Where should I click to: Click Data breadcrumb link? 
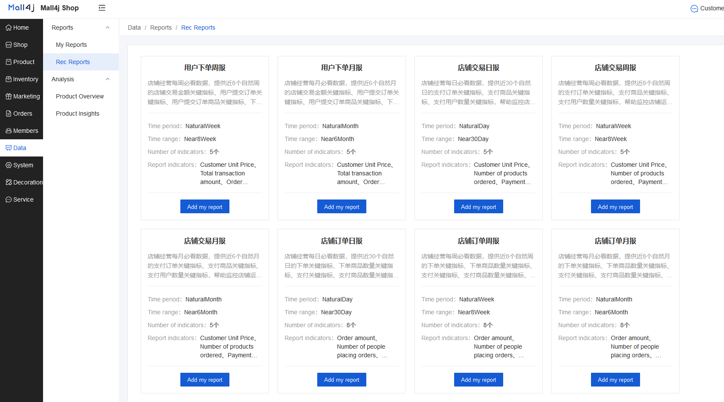point(134,28)
